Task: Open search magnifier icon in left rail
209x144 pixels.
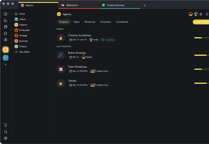Action: pyautogui.click(x=6, y=132)
